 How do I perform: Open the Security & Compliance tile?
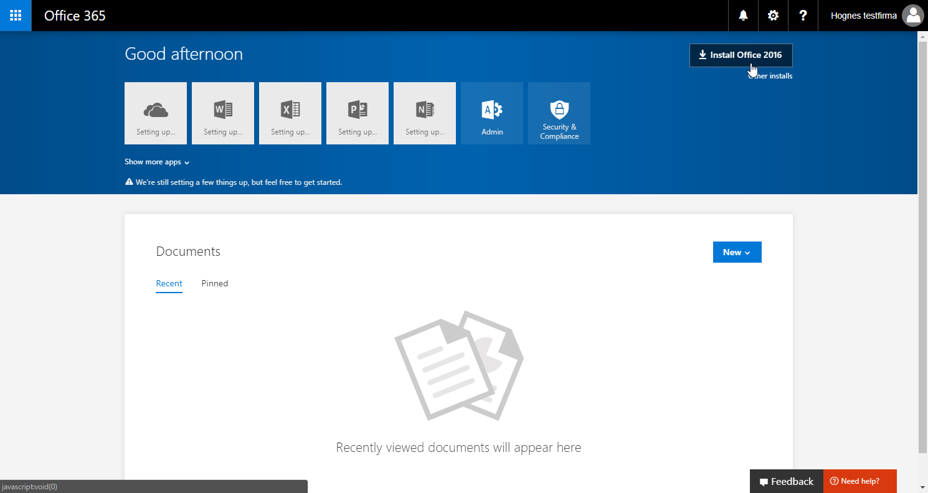coord(559,113)
